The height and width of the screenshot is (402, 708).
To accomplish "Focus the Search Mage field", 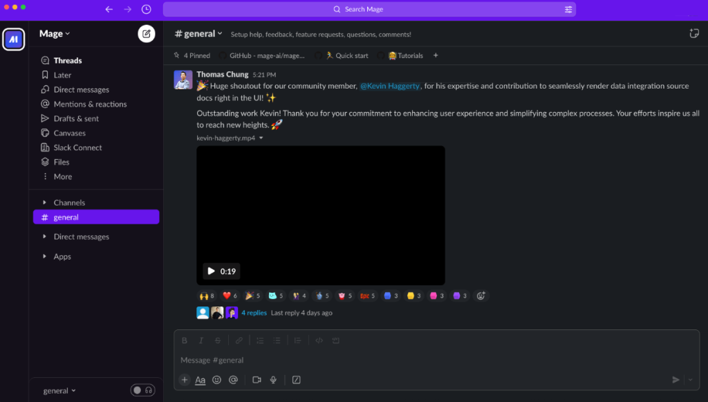I will [369, 9].
